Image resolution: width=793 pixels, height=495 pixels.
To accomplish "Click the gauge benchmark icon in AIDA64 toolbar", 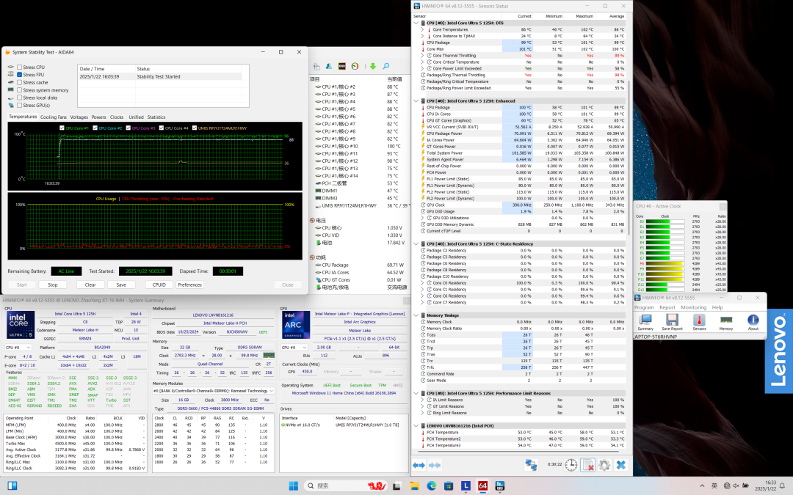I will (355, 66).
